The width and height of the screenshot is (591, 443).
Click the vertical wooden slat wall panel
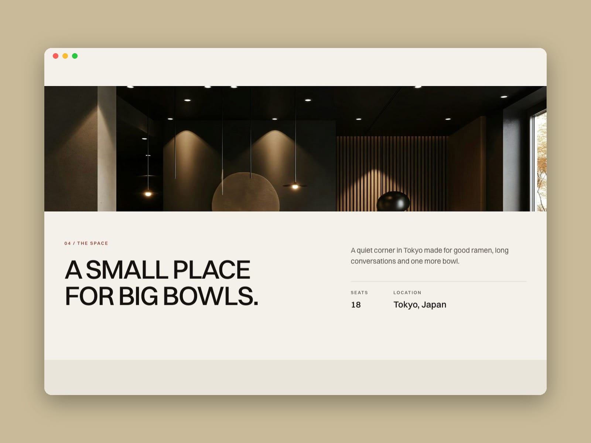[392, 174]
